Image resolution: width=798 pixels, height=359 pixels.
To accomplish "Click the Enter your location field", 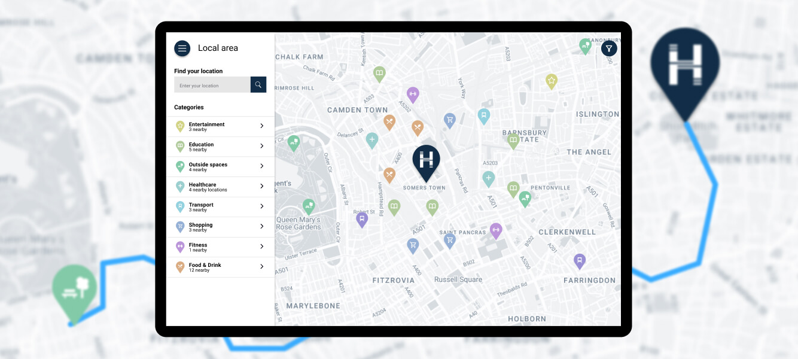I will 212,84.
